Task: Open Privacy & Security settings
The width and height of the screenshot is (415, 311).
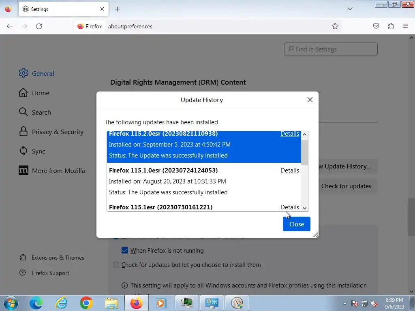Action: [x=51, y=132]
